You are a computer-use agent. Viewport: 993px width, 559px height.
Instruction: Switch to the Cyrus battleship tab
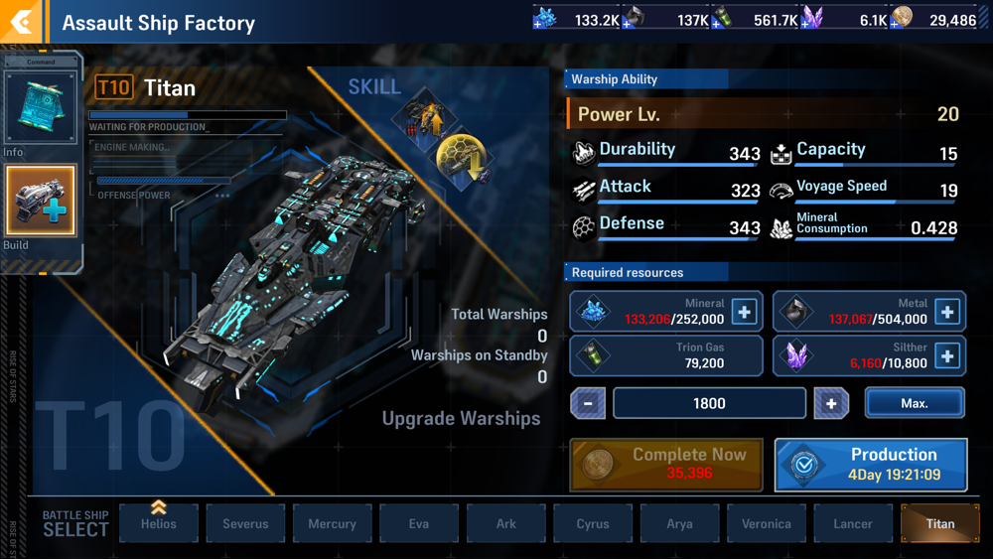(593, 523)
